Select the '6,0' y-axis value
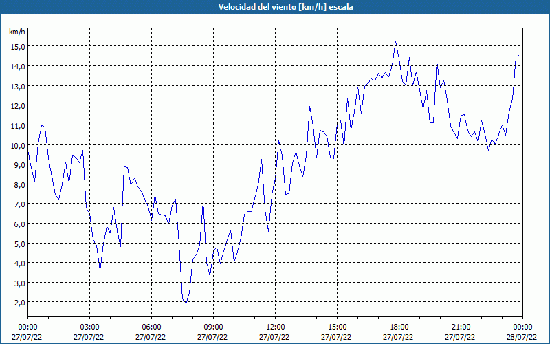This screenshot has width=550, height=344. click(20, 224)
